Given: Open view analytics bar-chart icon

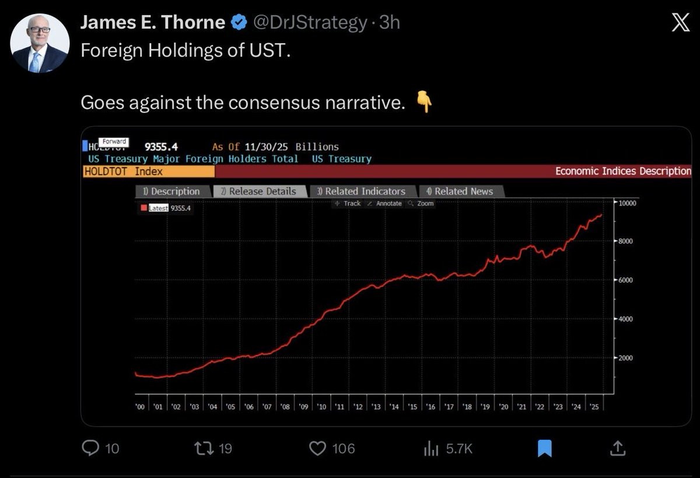Looking at the screenshot, I should [x=430, y=448].
